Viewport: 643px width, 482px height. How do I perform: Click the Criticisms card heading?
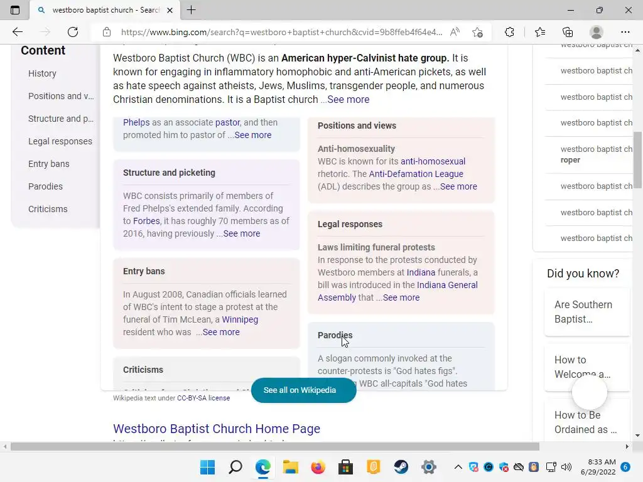(x=143, y=370)
